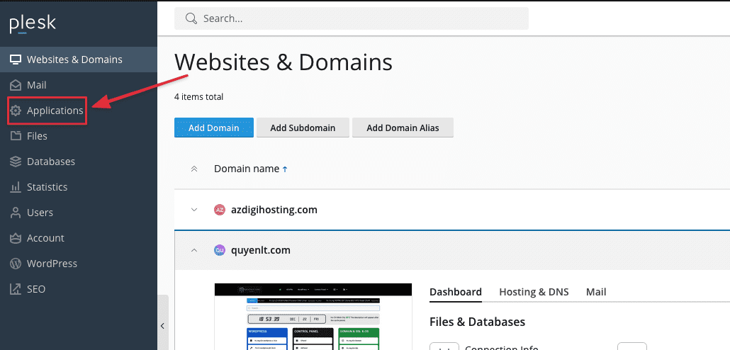The height and width of the screenshot is (350, 730).
Task: Open Mail via envelope icon in sidebar
Action: (x=15, y=85)
